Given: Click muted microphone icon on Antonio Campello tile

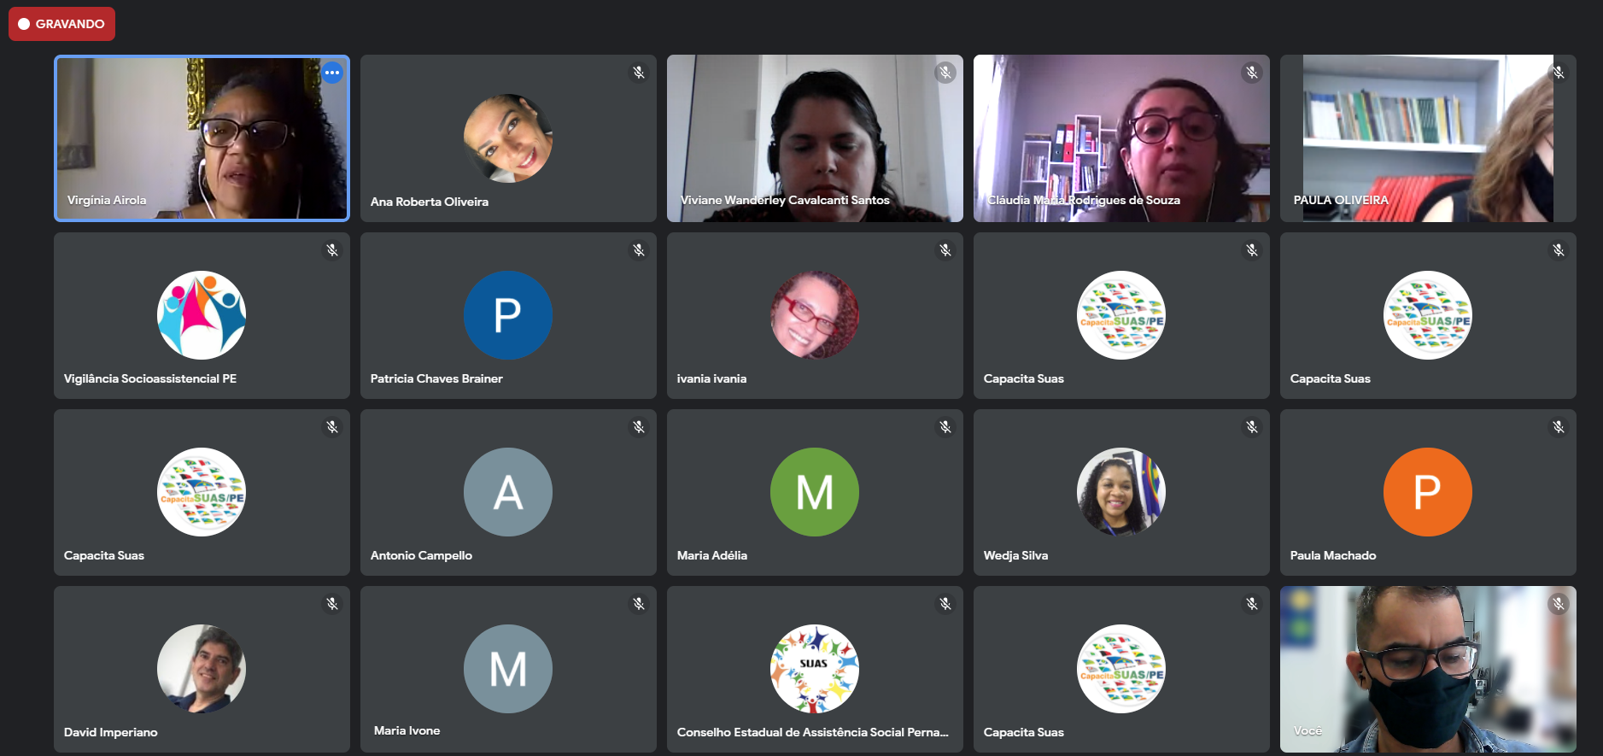Looking at the screenshot, I should tap(639, 427).
